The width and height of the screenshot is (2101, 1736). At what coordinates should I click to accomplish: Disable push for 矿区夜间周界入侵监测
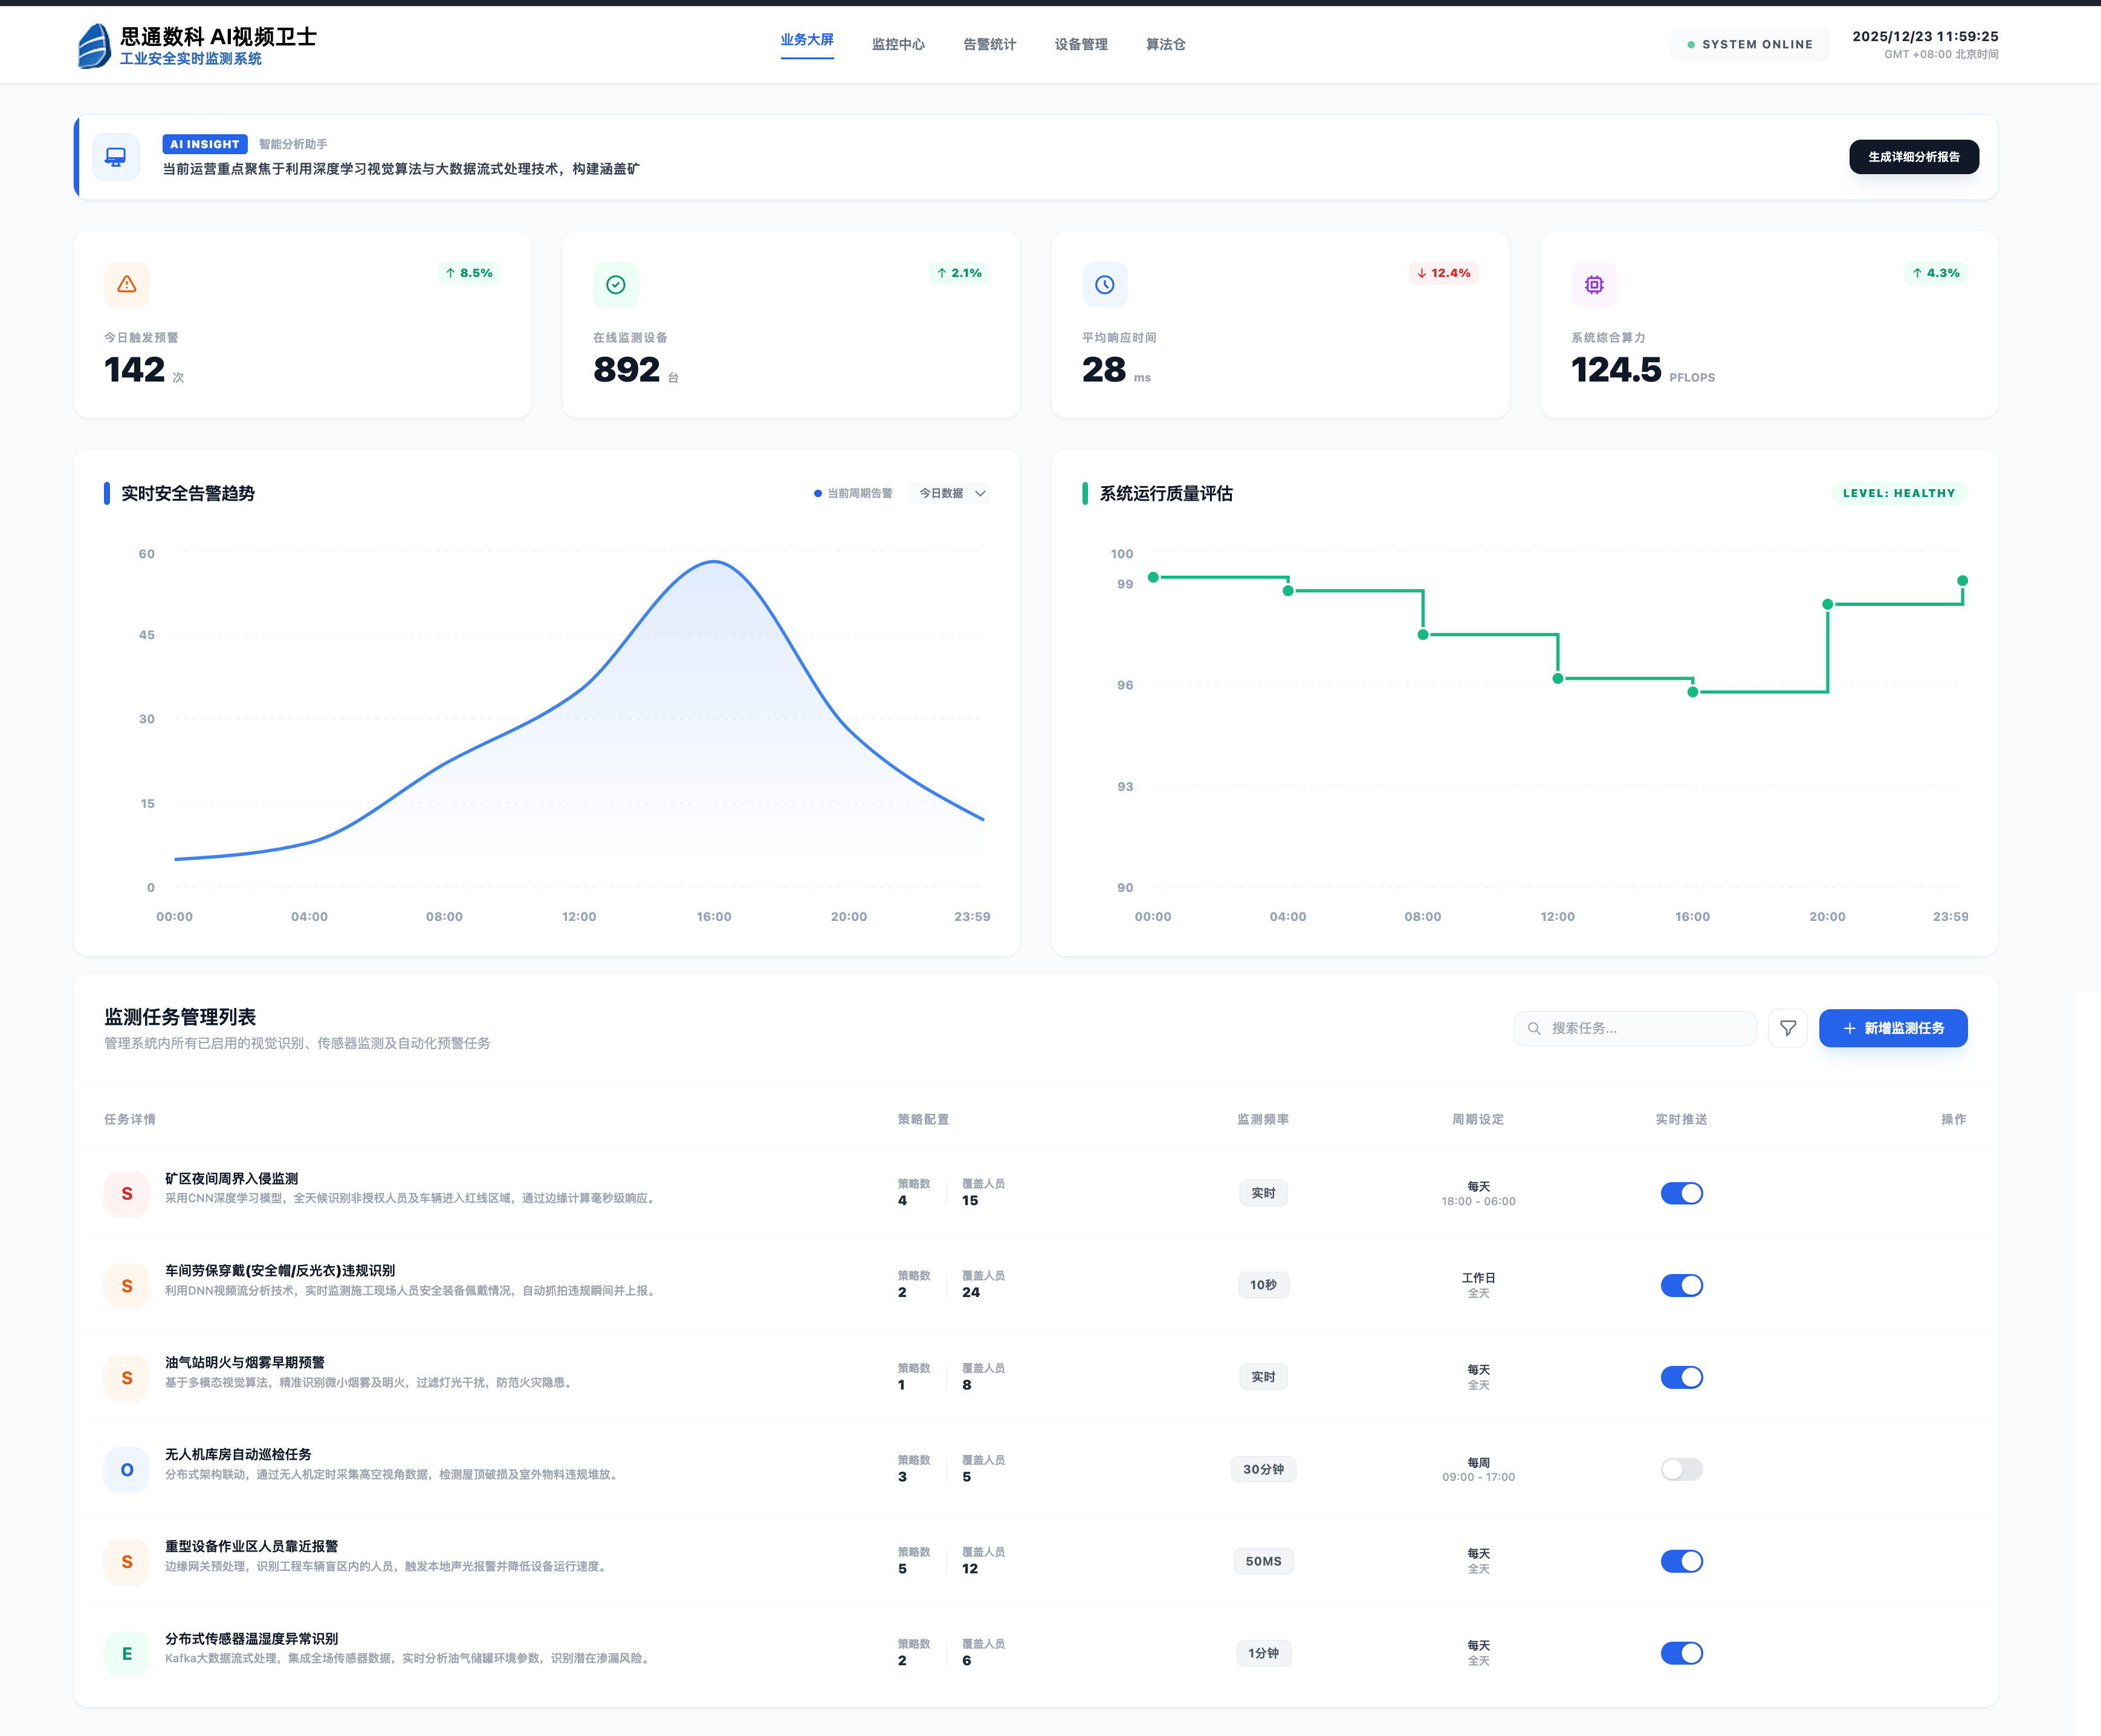point(1681,1193)
